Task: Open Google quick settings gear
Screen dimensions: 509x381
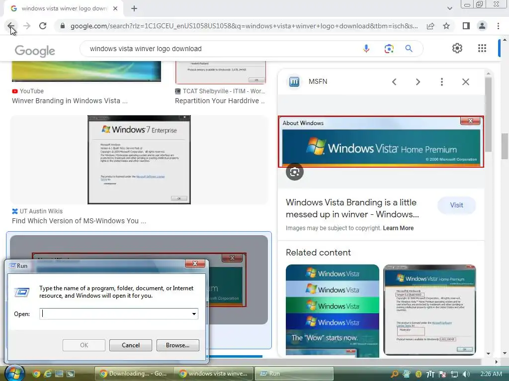Action: coord(457,48)
